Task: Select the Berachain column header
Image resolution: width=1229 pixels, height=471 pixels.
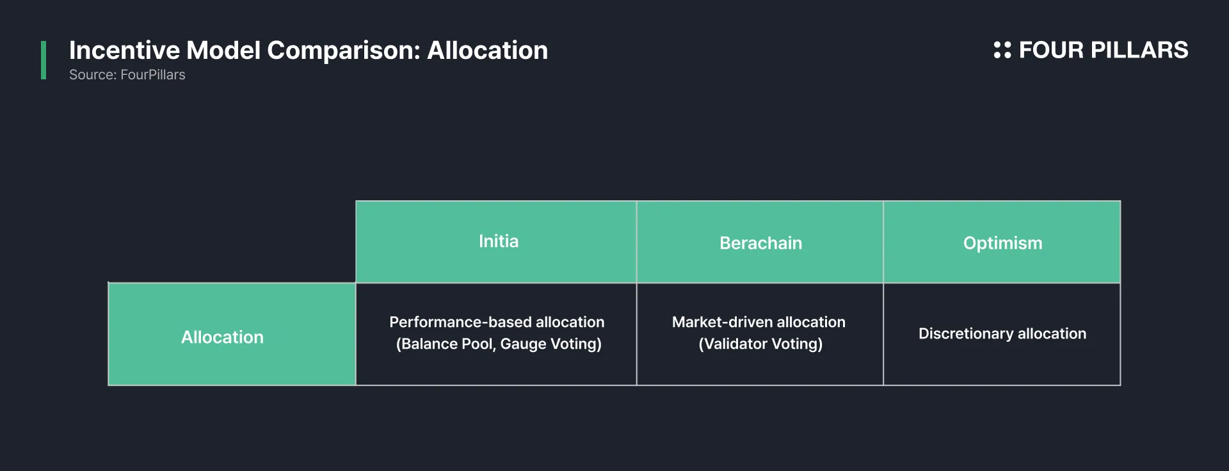Action: [x=760, y=242]
